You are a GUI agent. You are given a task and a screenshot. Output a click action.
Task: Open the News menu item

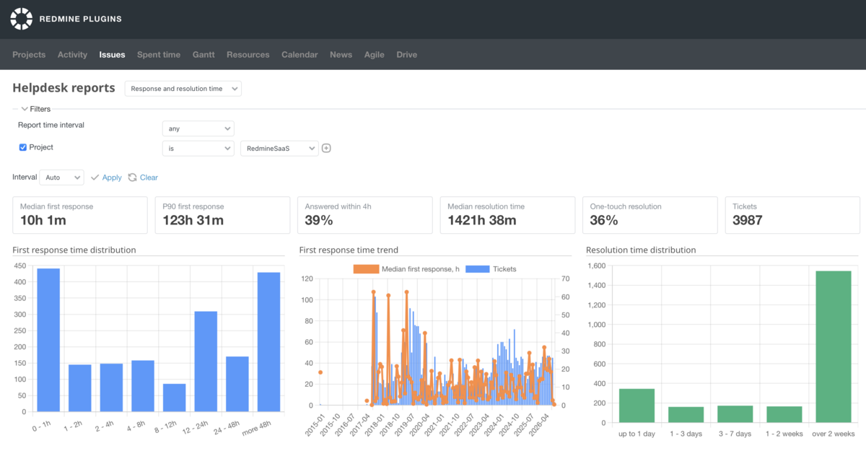point(341,55)
